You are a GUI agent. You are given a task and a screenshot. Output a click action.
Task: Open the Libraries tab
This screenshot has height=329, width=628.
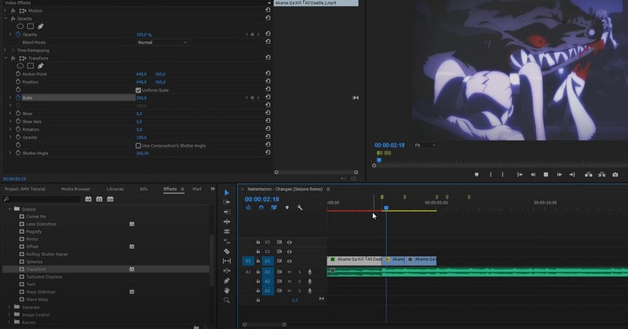(115, 189)
